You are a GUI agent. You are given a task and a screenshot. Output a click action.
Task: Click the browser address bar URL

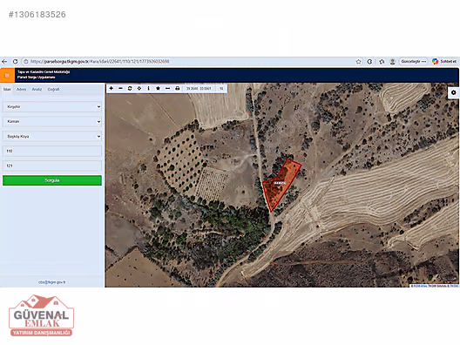[99, 62]
